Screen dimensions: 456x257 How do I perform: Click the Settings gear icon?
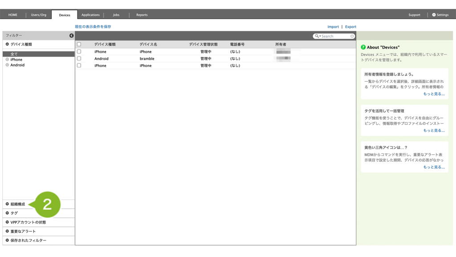434,15
